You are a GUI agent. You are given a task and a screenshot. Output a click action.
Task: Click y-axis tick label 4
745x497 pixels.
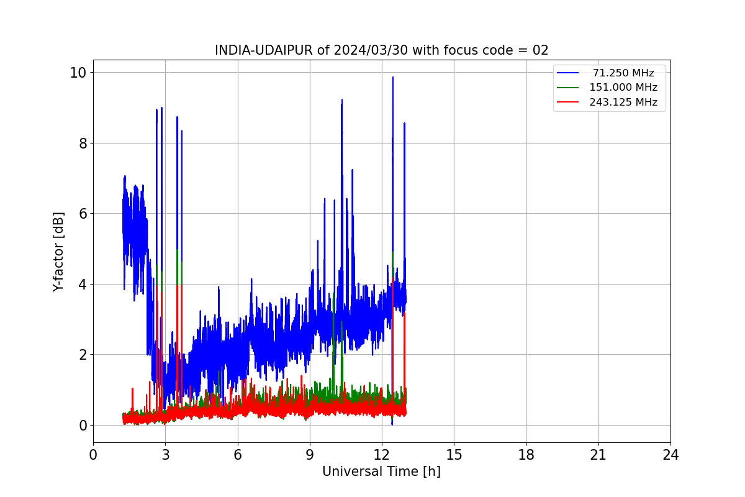[83, 284]
